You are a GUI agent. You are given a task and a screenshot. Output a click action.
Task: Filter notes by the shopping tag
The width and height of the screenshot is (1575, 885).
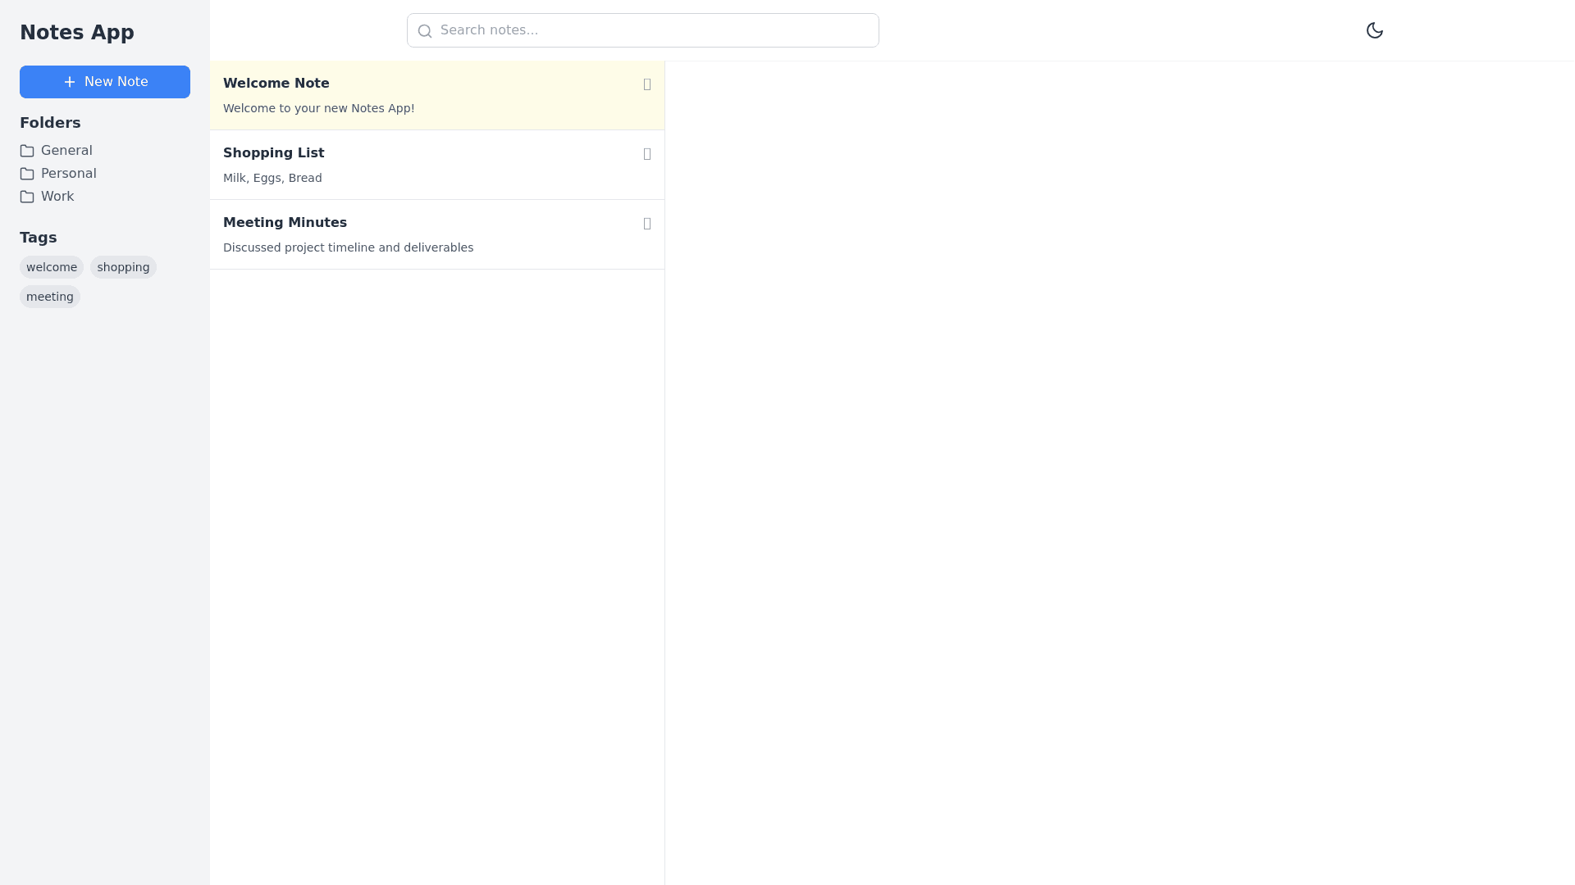point(123,267)
